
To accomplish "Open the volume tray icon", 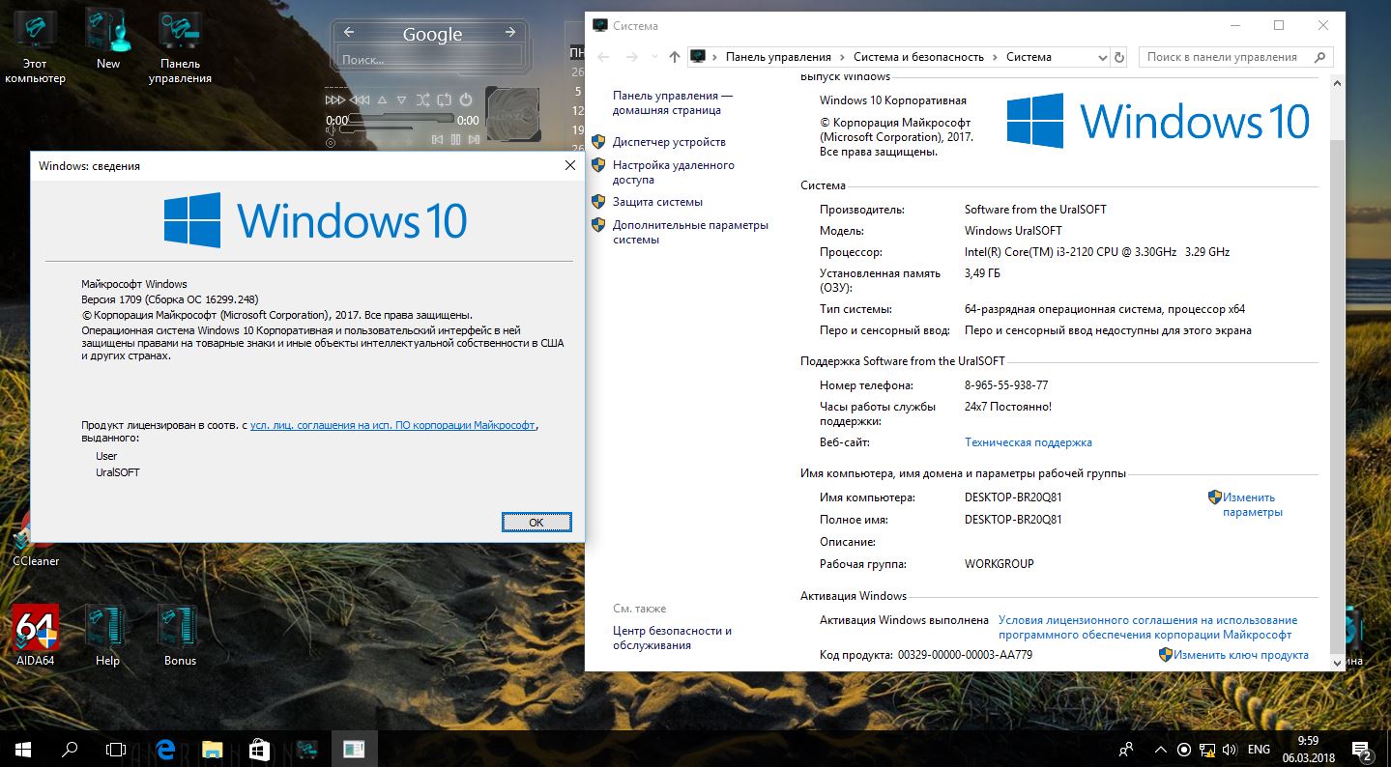I will click(1230, 749).
